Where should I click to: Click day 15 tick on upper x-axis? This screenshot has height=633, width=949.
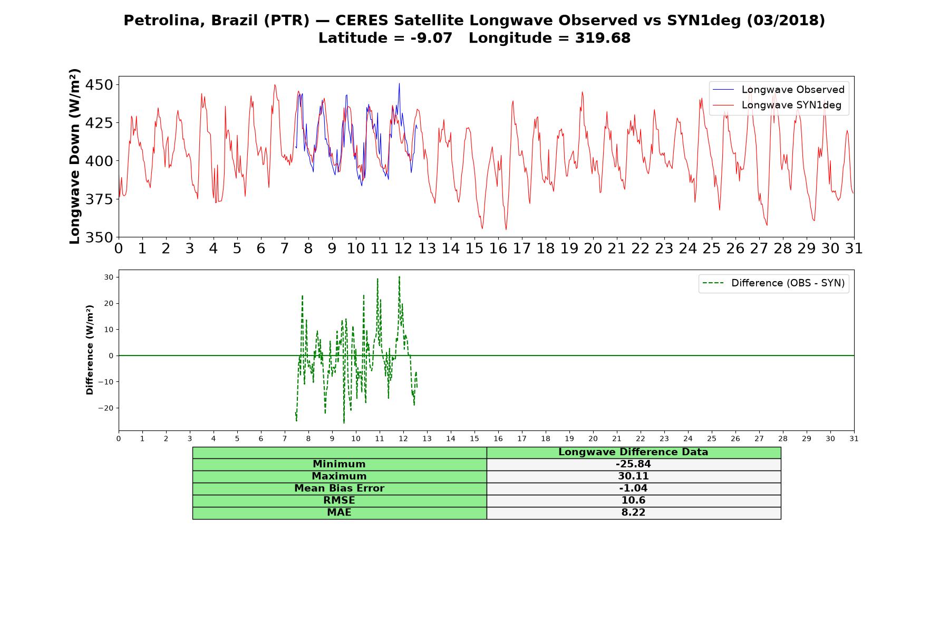[x=475, y=248]
